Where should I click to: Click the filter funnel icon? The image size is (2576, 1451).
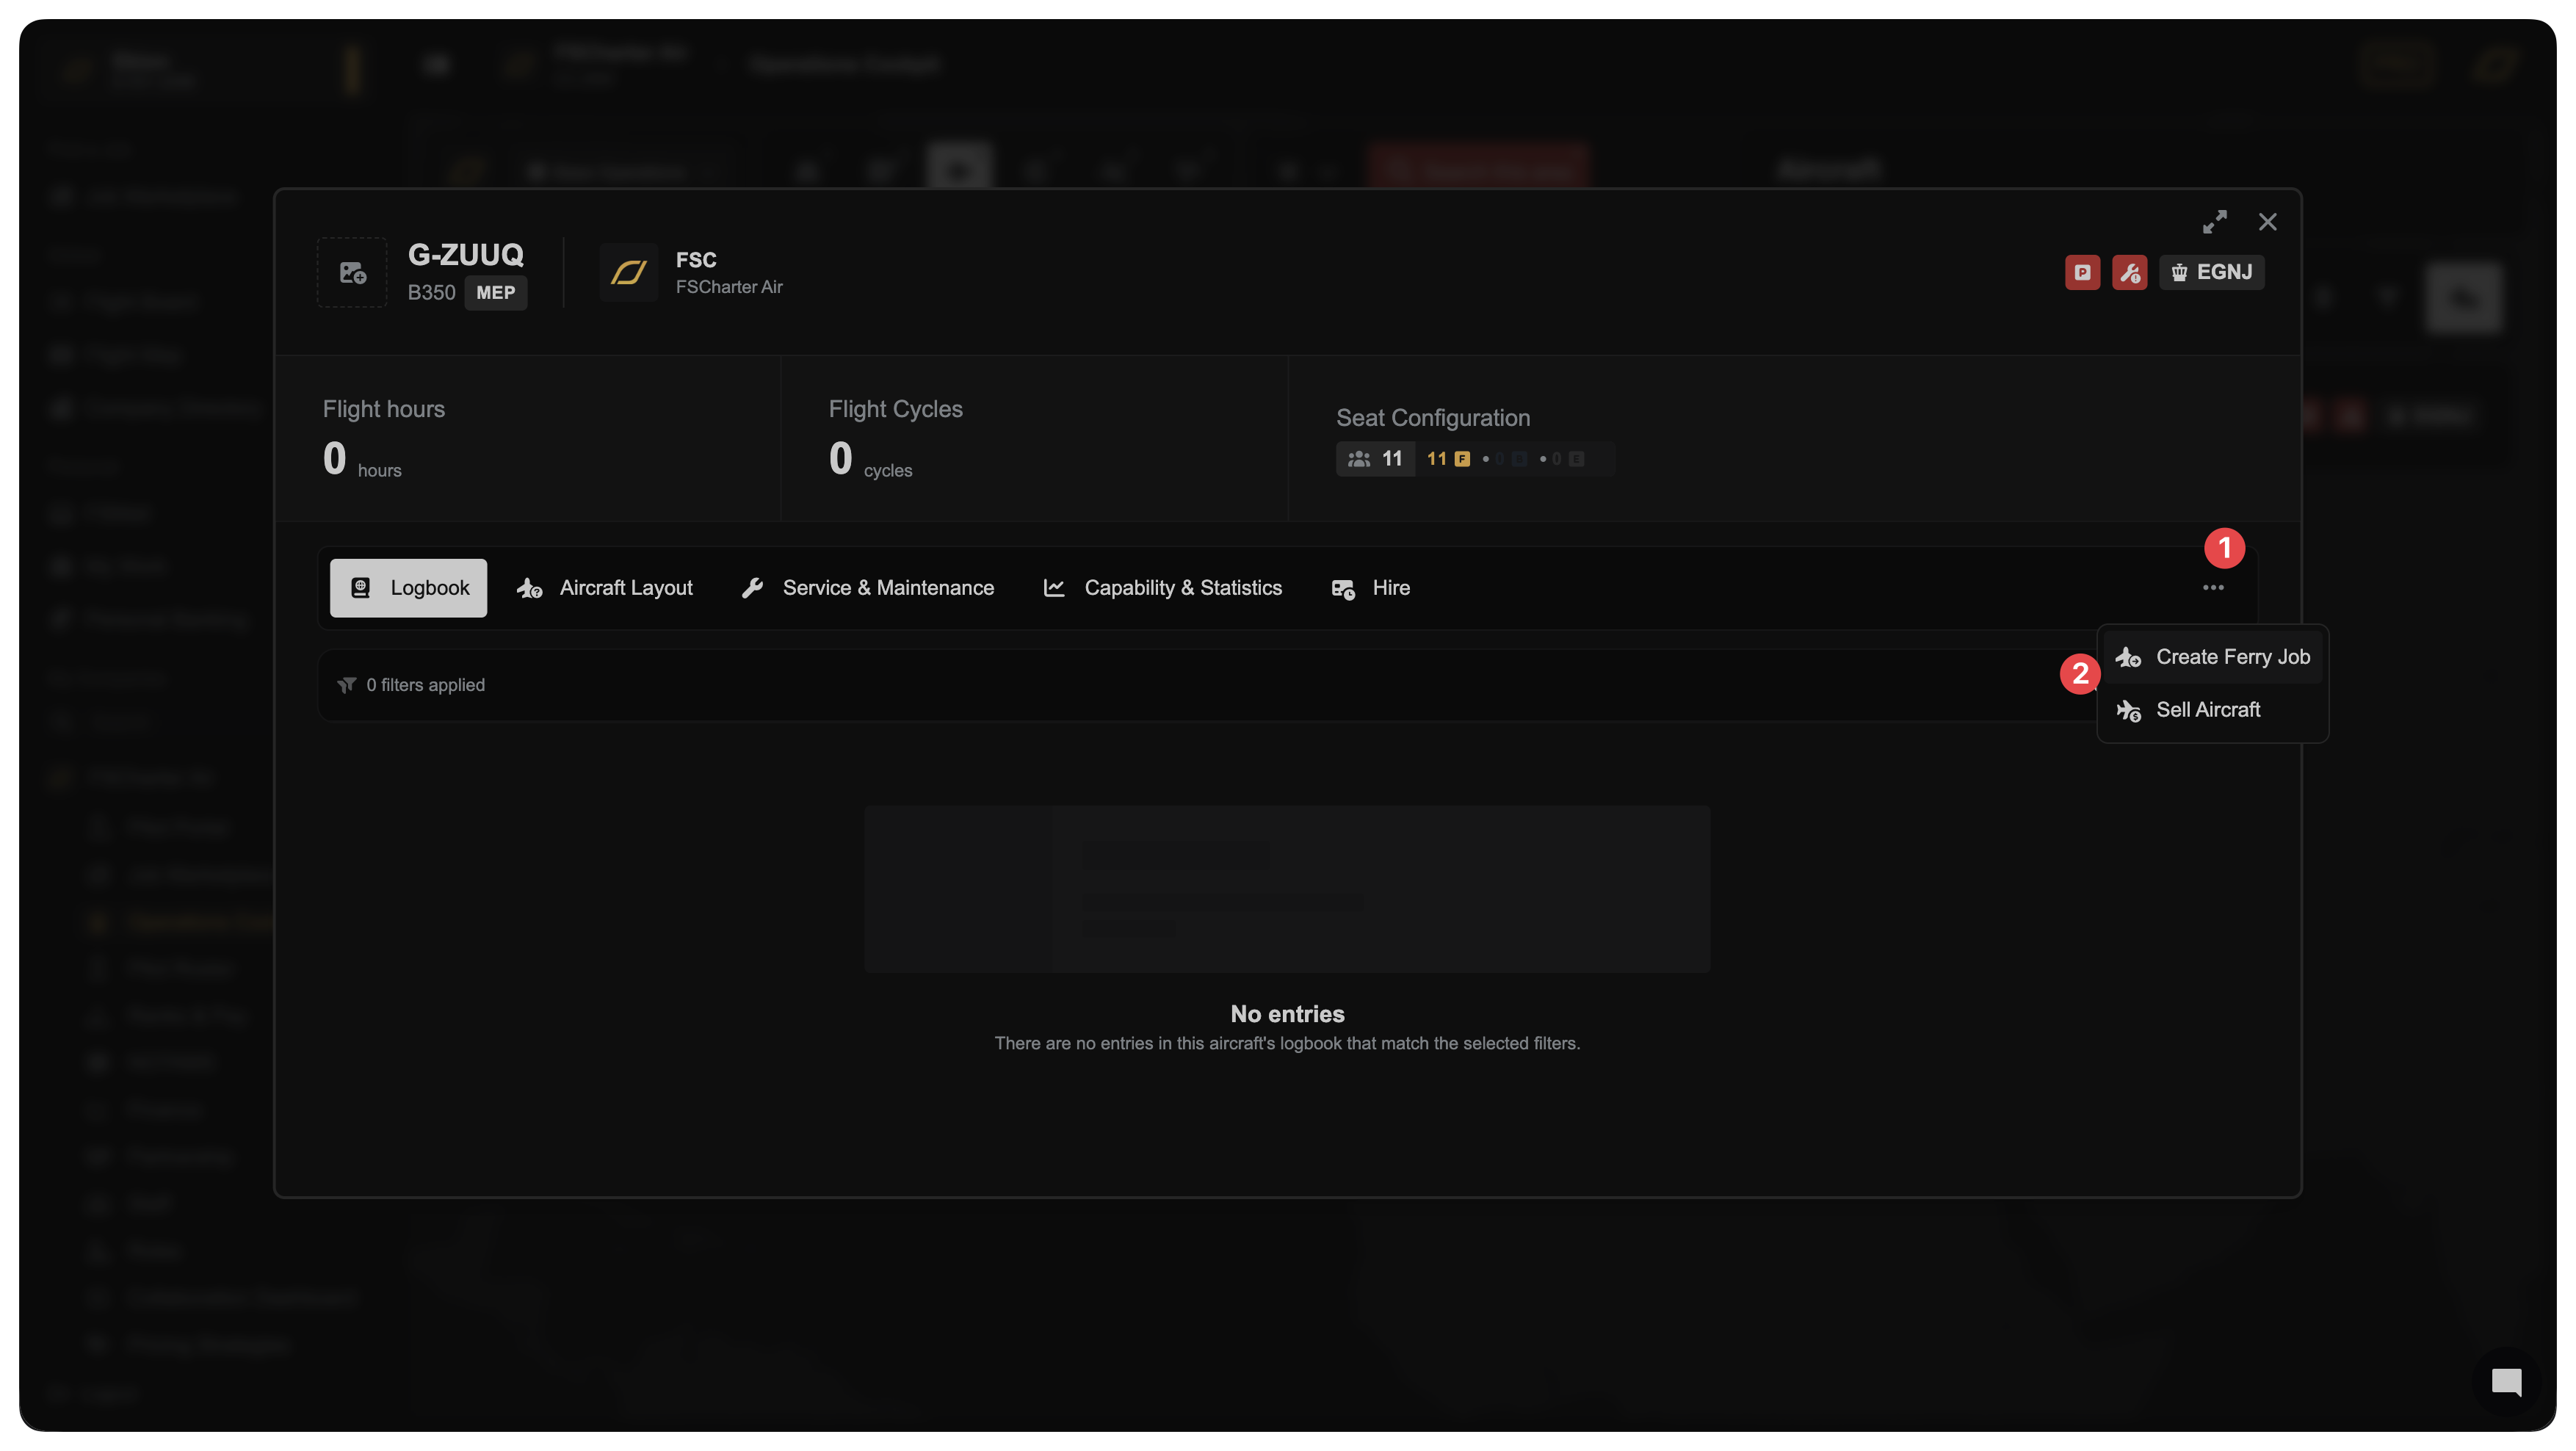pos(346,685)
